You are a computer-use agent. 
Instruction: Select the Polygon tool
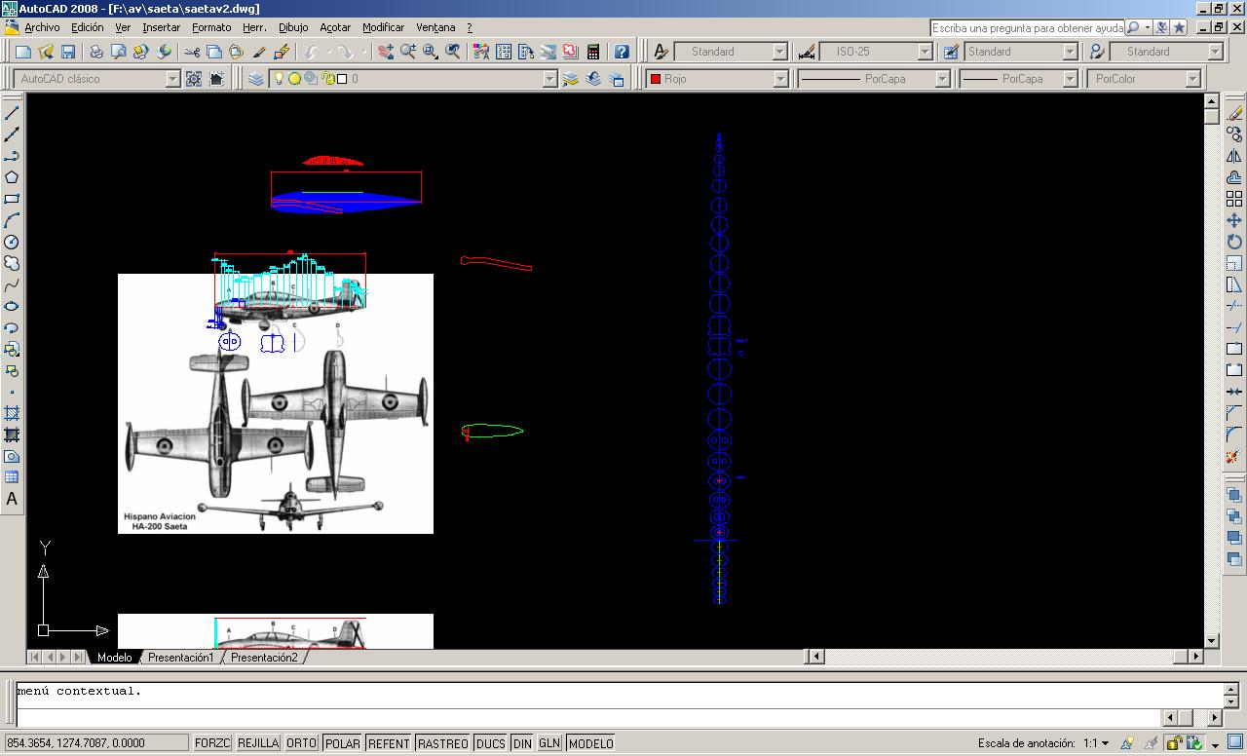[12, 177]
